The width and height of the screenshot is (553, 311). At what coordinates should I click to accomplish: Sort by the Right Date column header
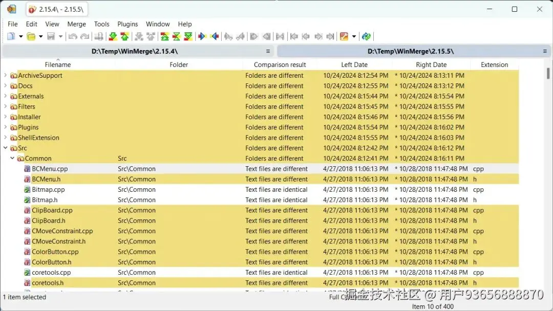(x=431, y=64)
